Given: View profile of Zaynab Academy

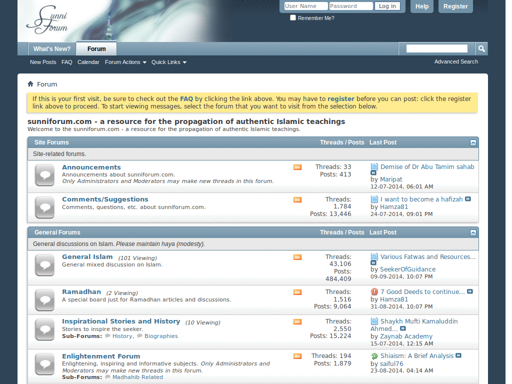Looking at the screenshot, I should coord(406,336).
